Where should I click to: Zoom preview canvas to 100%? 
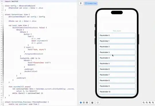pyautogui.click(x=147, y=103)
